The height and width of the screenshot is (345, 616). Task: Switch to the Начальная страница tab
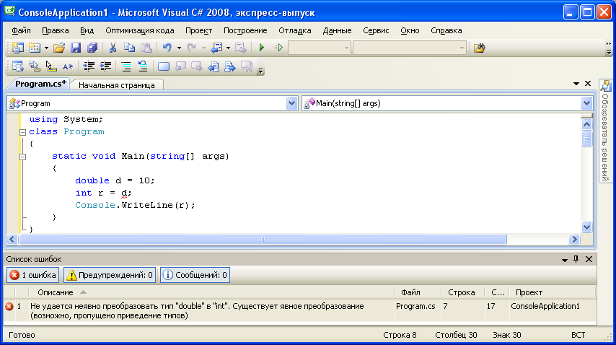tap(117, 85)
